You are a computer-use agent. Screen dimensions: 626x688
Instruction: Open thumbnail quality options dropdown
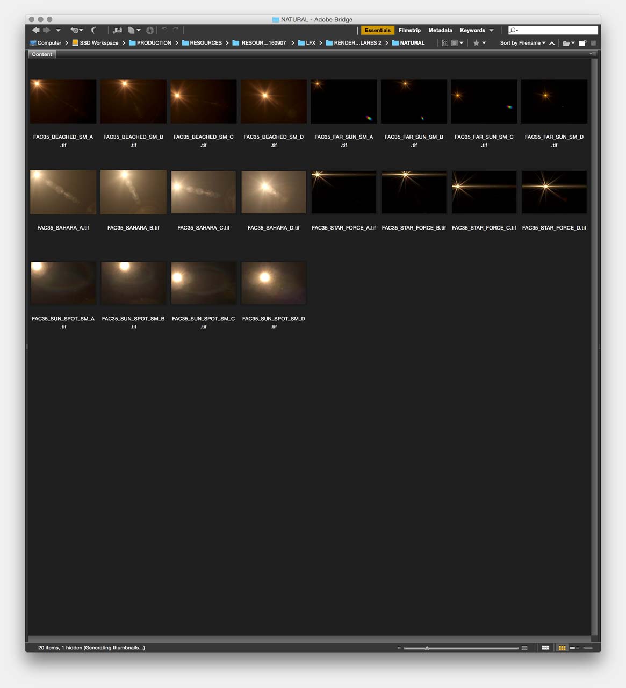point(457,43)
